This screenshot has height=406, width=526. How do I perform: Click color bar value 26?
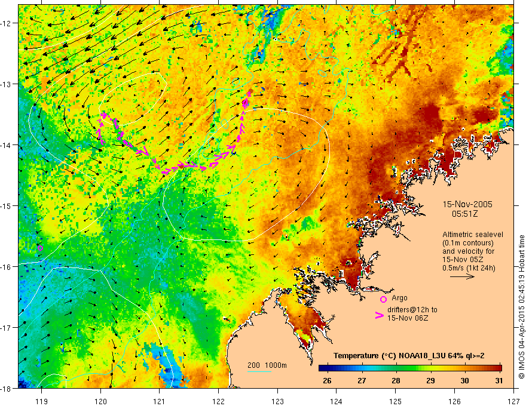327,380
